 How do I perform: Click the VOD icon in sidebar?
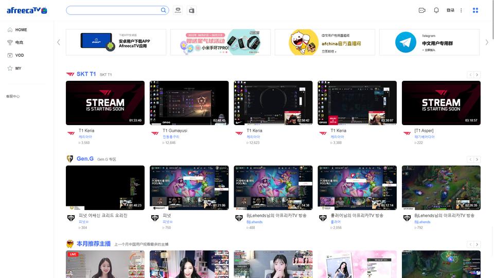coord(10,55)
